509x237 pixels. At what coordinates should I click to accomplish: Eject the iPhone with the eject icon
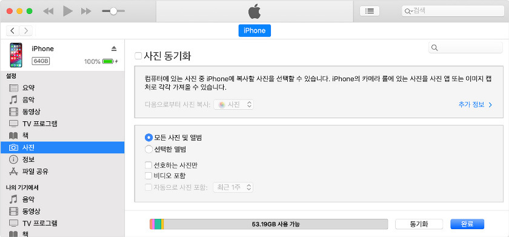(114, 48)
